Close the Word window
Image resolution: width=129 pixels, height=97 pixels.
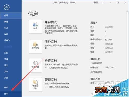[x=125, y=3]
